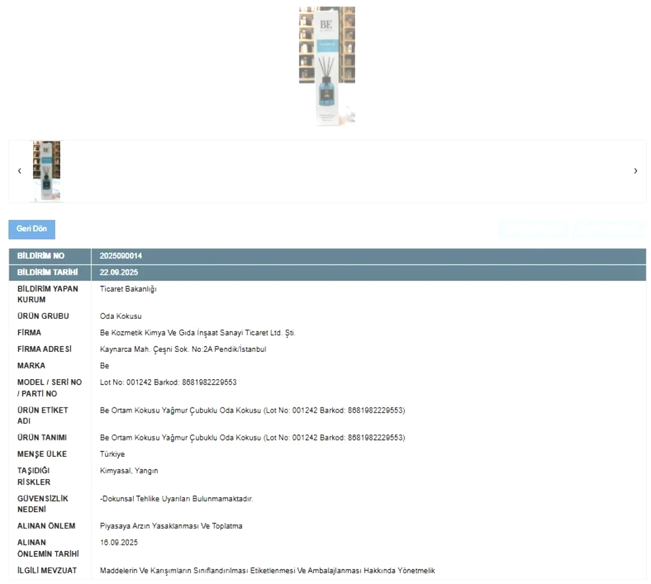Click the MODEL / SERİ NO / PARTİ NO label
This screenshot has width=651, height=584.
pyautogui.click(x=49, y=388)
